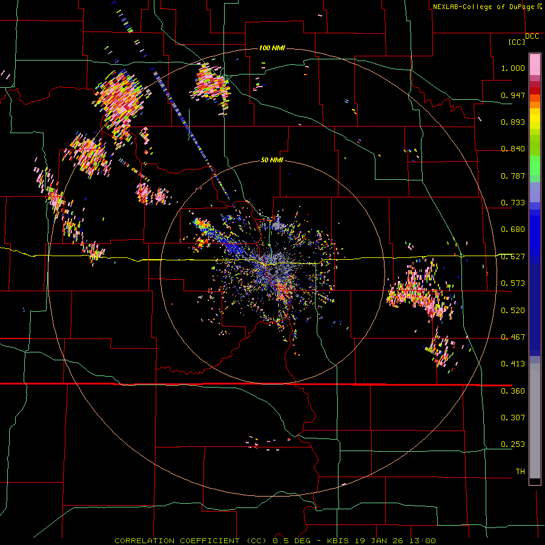Click the 0.573 scale value
The image size is (545, 545).
point(513,283)
